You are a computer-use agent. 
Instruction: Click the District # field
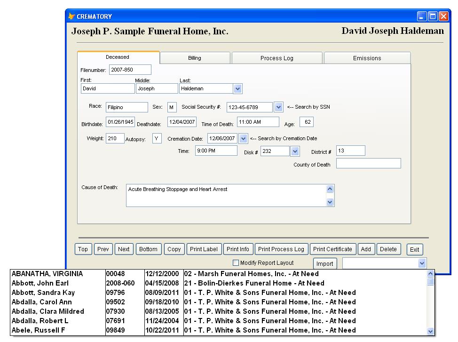(x=350, y=151)
